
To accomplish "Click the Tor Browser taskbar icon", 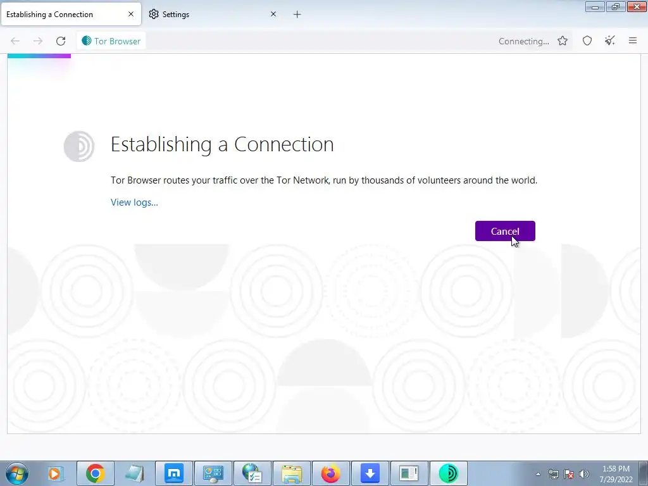I will (449, 473).
